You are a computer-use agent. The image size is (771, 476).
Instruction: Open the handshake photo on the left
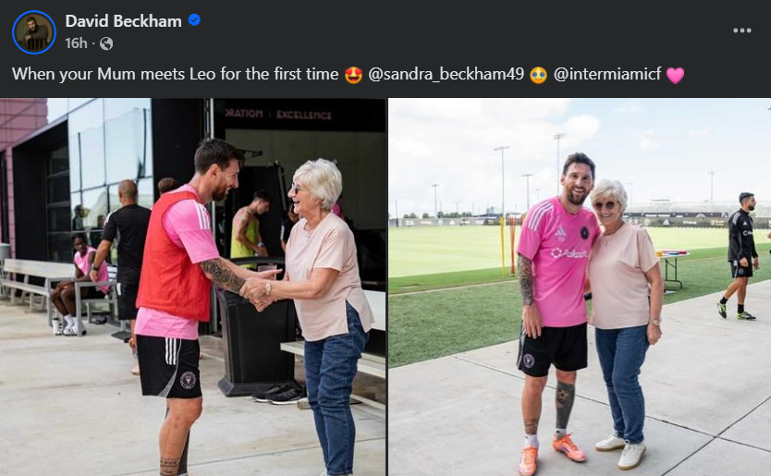[x=192, y=287]
